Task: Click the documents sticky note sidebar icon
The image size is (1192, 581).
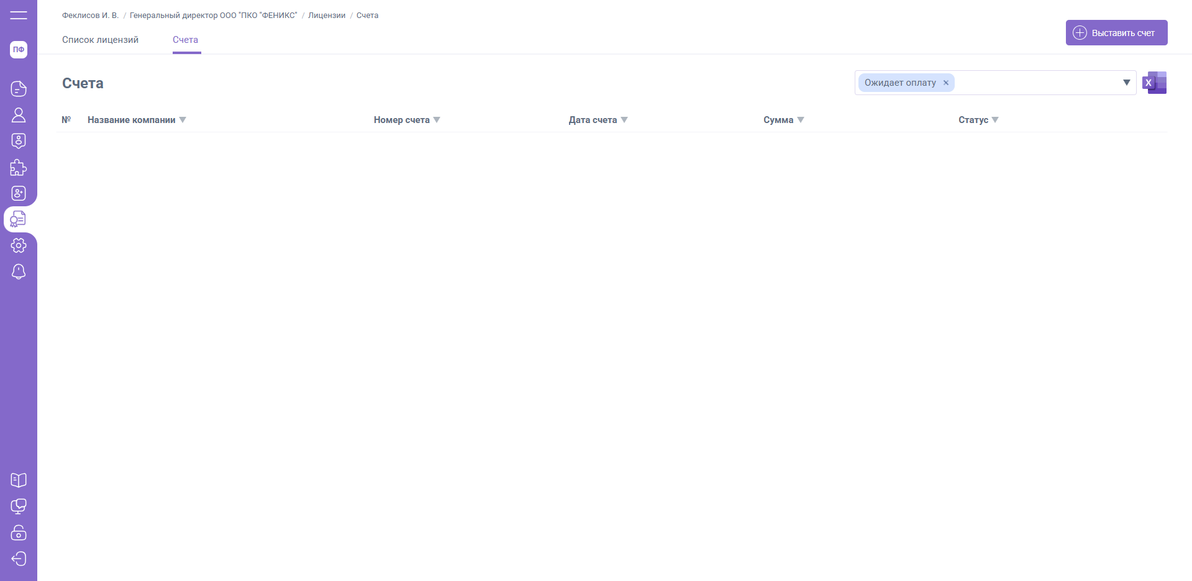Action: tap(19, 89)
